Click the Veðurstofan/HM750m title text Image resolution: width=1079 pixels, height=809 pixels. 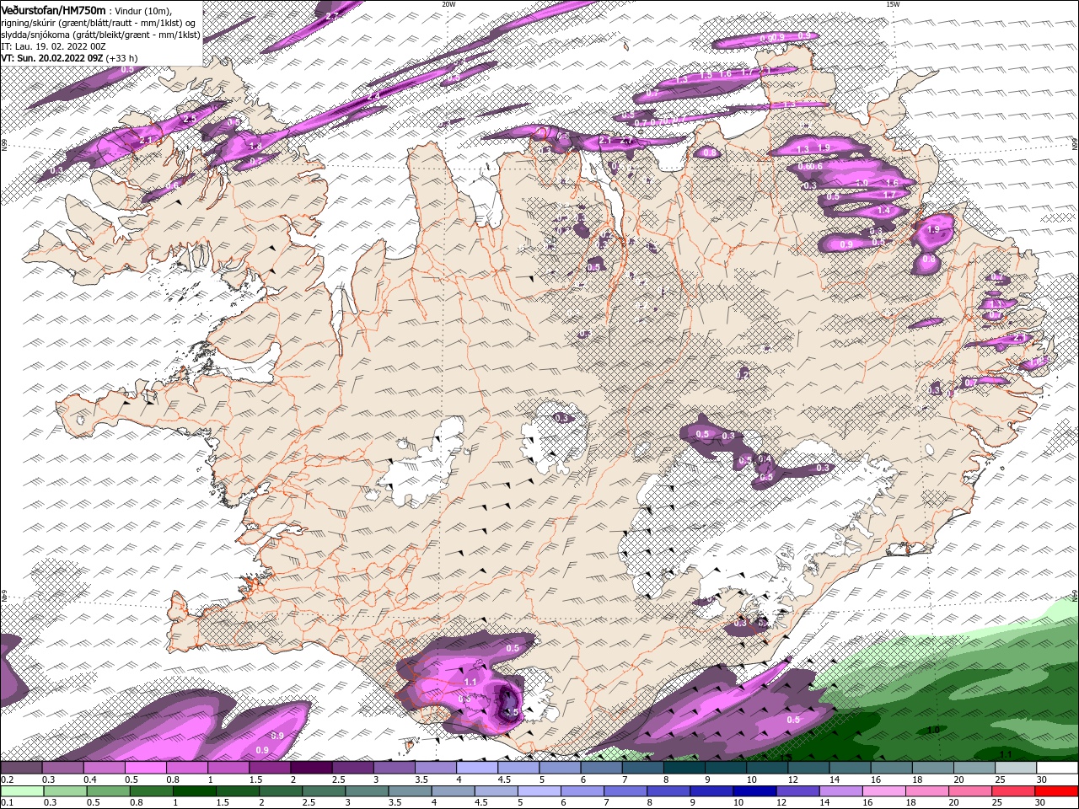pos(53,9)
